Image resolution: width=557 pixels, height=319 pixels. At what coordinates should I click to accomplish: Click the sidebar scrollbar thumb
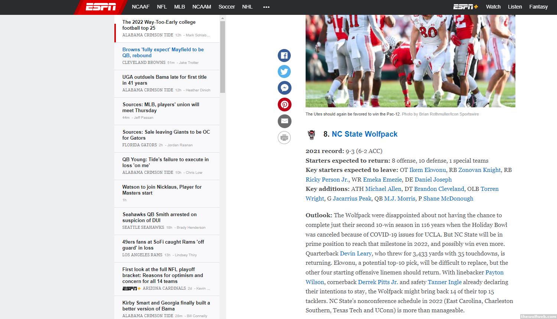[x=223, y=57]
